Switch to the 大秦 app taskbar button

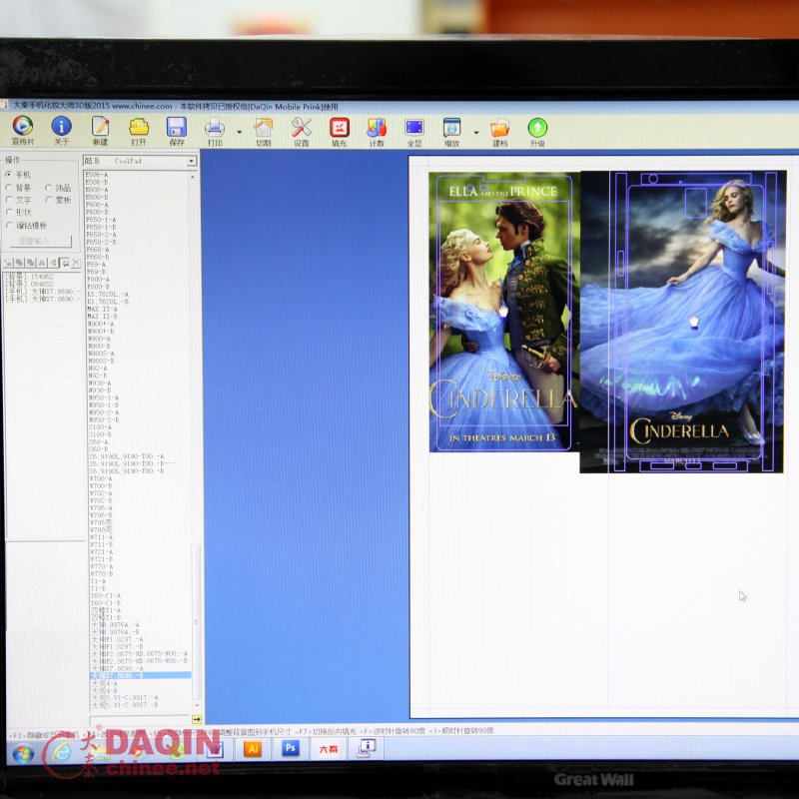pyautogui.click(x=329, y=748)
